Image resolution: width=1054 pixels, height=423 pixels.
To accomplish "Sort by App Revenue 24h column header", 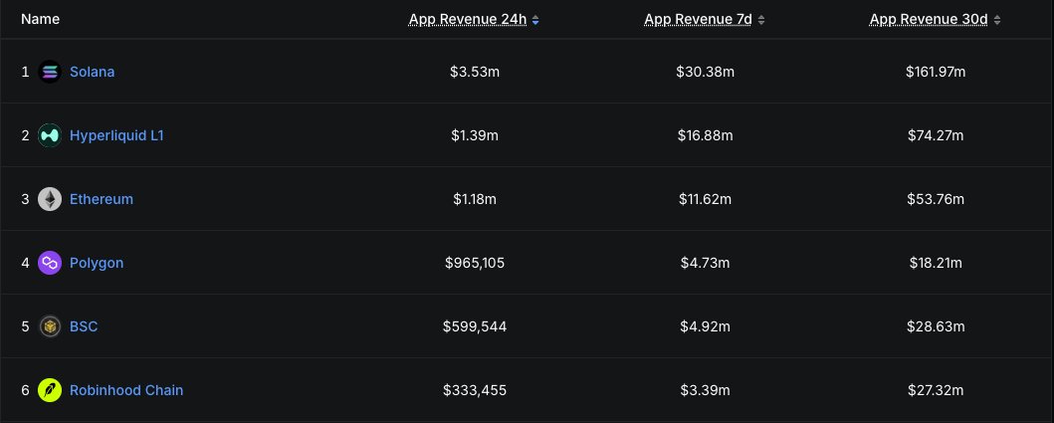I will [x=468, y=20].
